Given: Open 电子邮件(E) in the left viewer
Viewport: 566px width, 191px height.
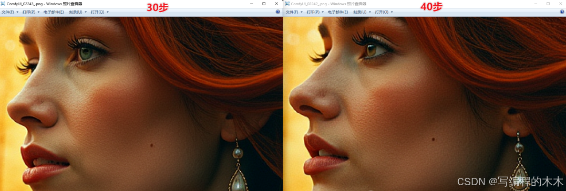Looking at the screenshot, I should [54, 12].
